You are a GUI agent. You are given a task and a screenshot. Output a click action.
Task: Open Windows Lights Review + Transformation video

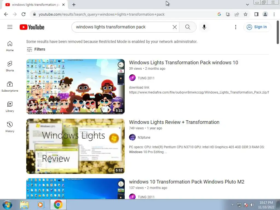174,122
